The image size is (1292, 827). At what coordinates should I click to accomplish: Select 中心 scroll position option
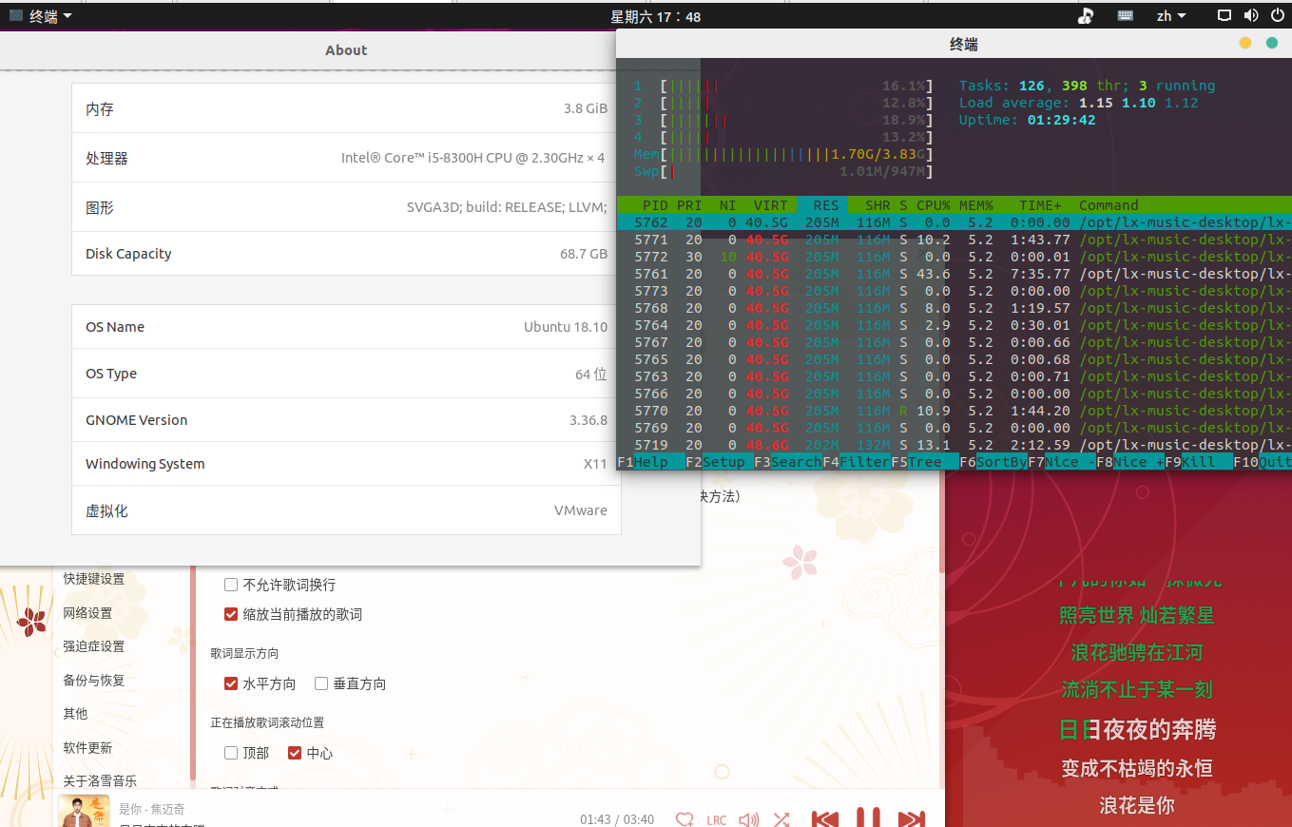(295, 753)
